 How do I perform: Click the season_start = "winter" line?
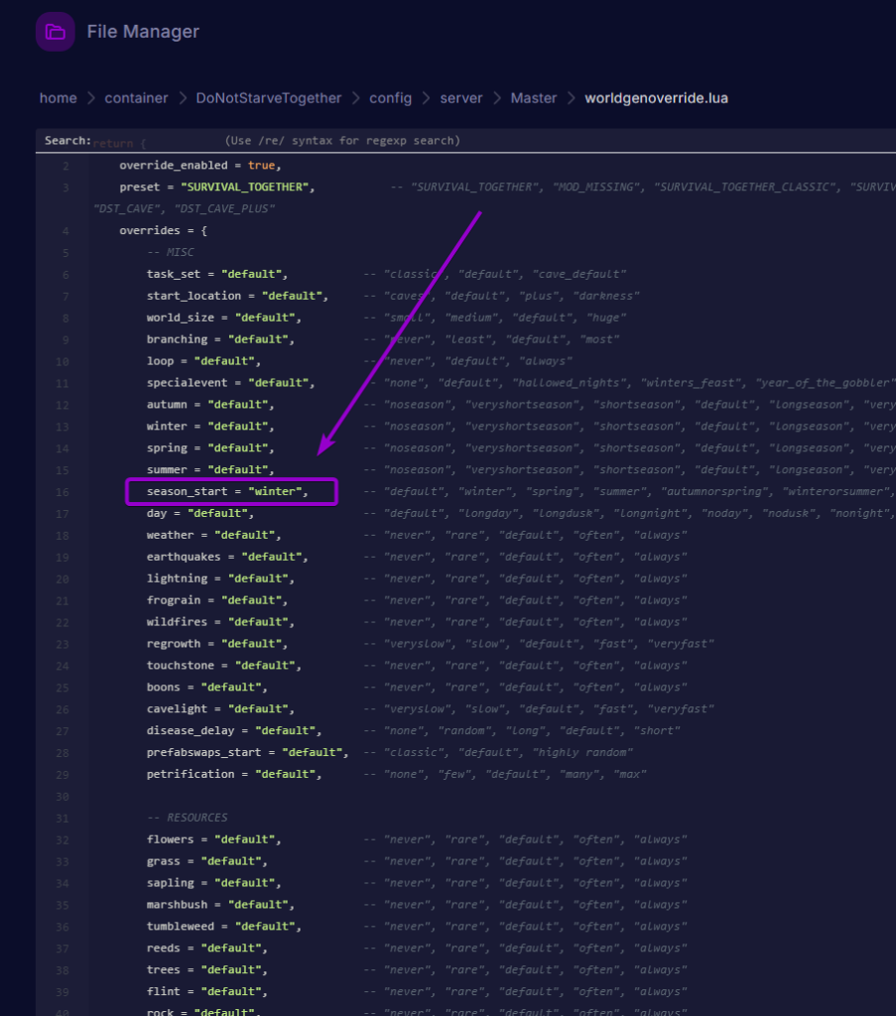227,491
